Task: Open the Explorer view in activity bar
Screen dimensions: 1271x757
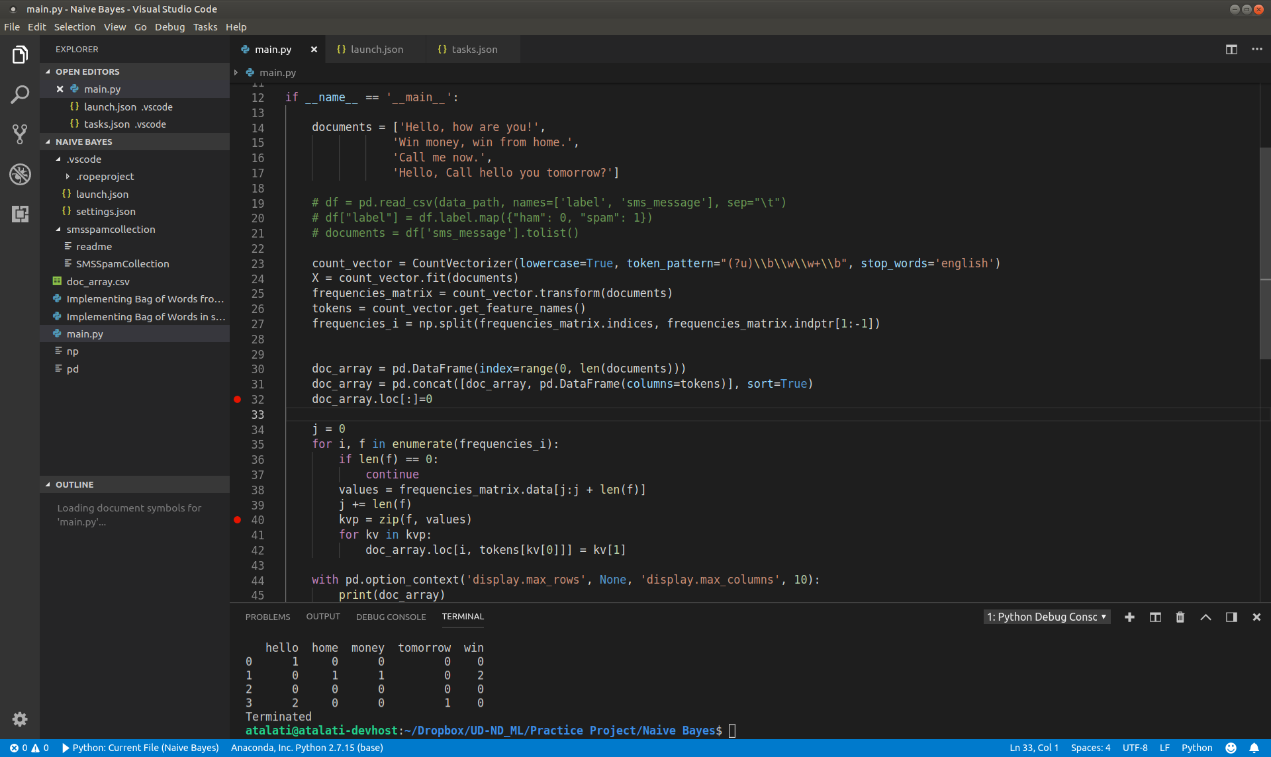Action: tap(20, 55)
